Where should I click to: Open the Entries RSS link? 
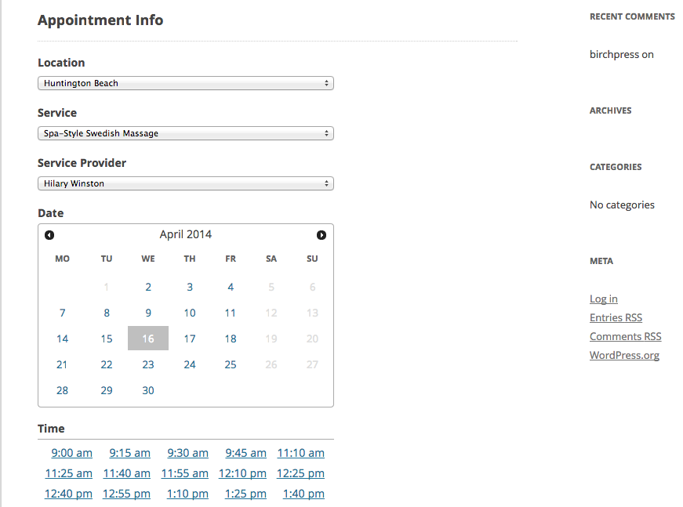pos(616,317)
